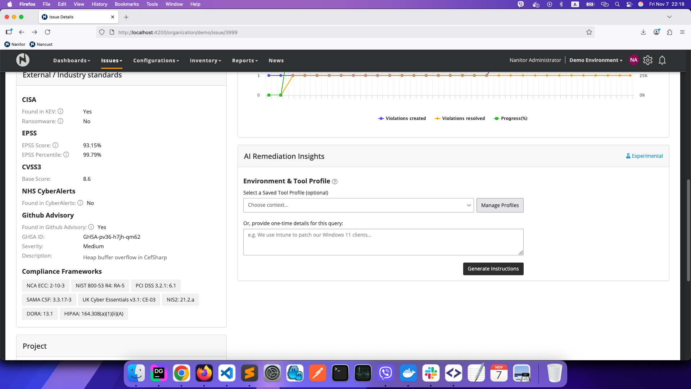
Task: Click the NA user avatar
Action: click(634, 60)
